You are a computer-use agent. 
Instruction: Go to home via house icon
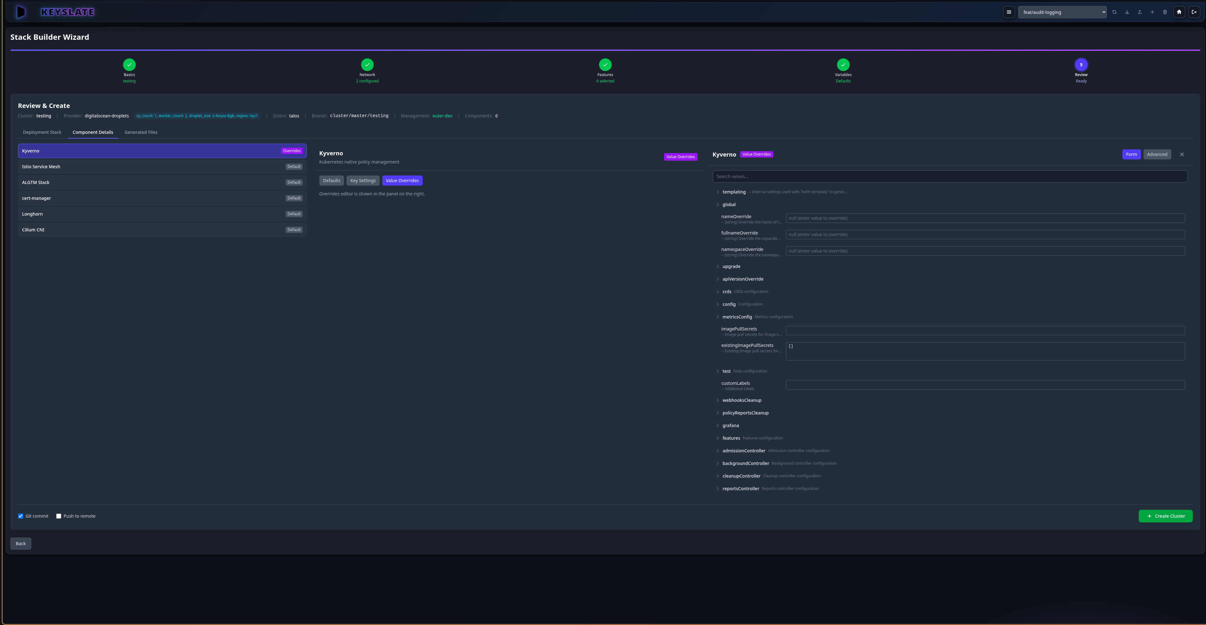(1179, 12)
